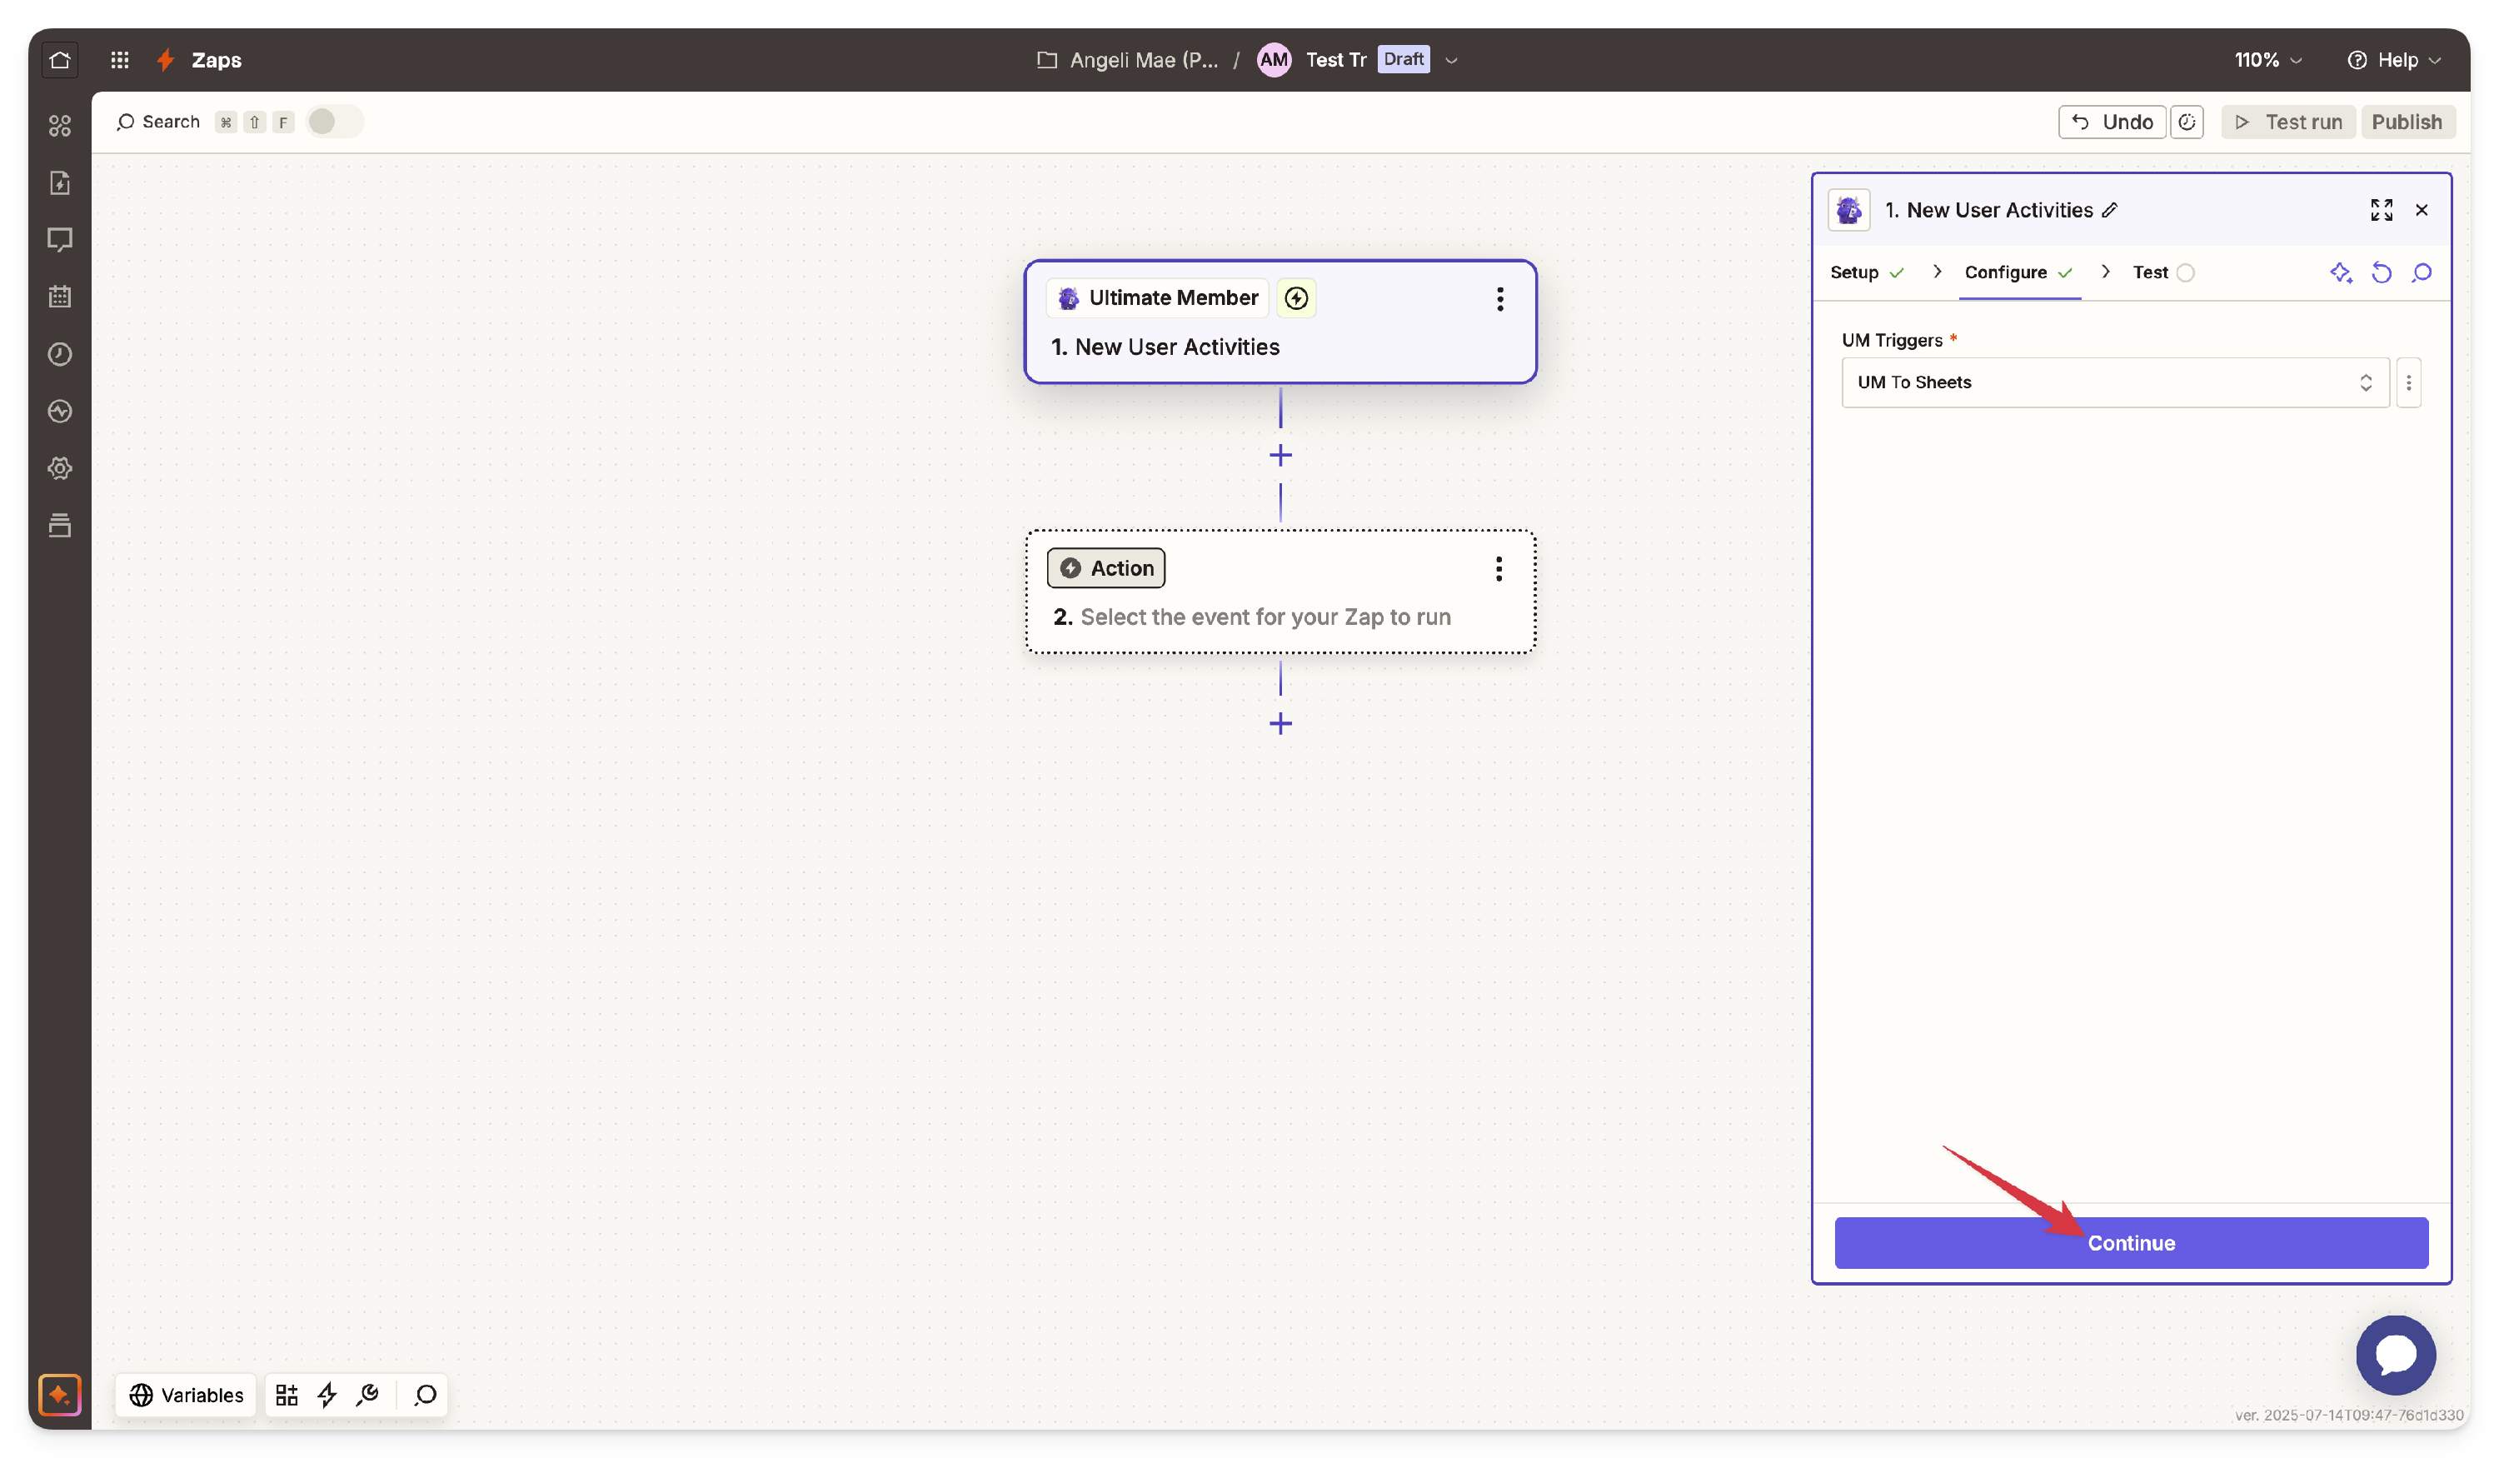Open the 110% zoom dropdown
The height and width of the screenshot is (1458, 2499).
[2267, 59]
